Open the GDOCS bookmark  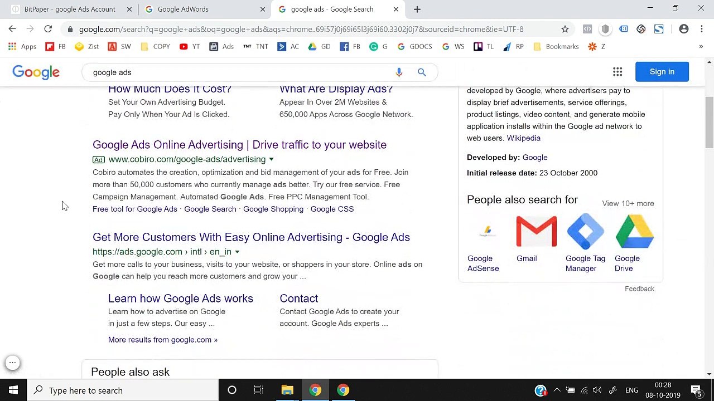click(414, 47)
